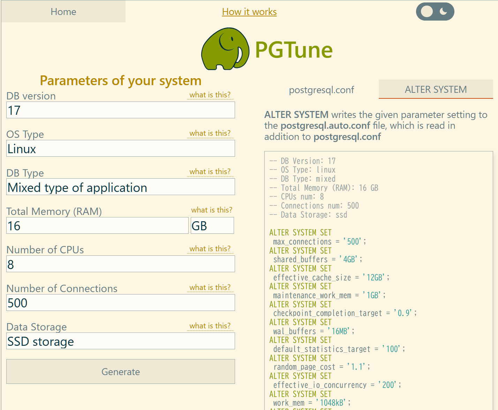The width and height of the screenshot is (498, 410).
Task: Switch to the postgresql.conf tab
Action: click(x=321, y=90)
